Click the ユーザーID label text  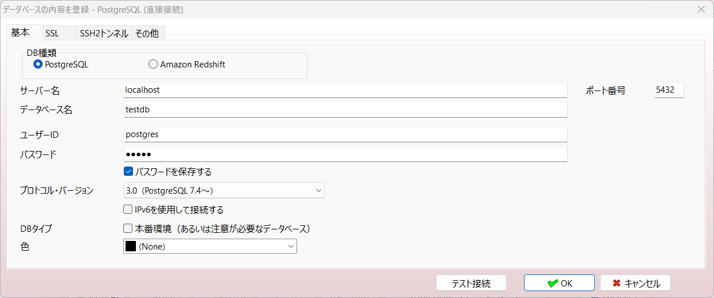pos(40,135)
